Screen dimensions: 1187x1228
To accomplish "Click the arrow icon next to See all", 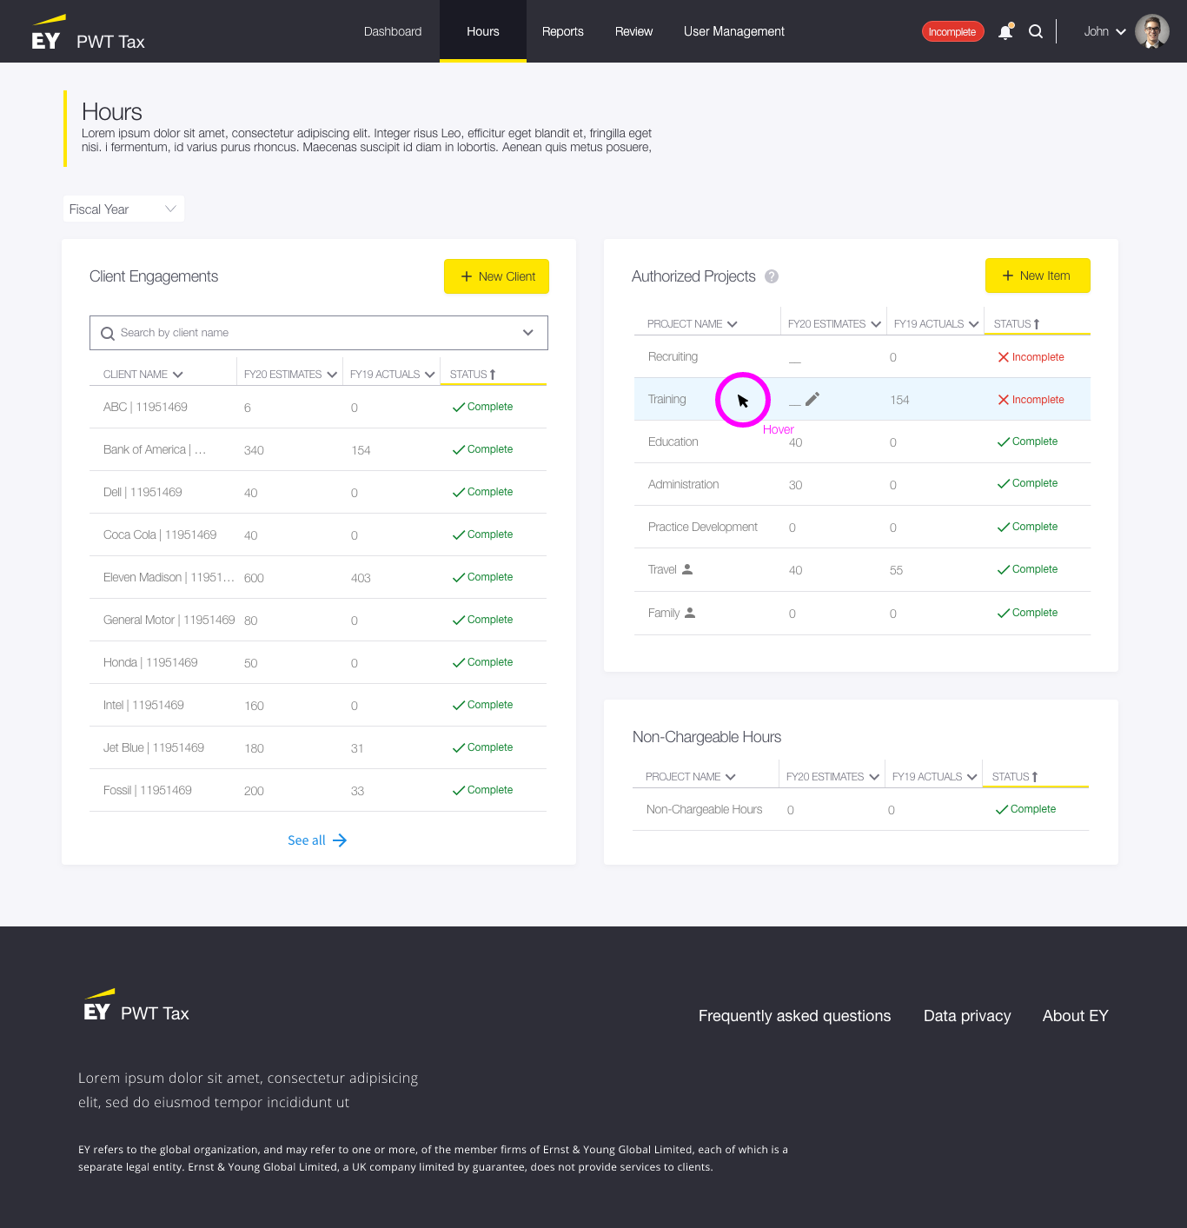I will [340, 840].
